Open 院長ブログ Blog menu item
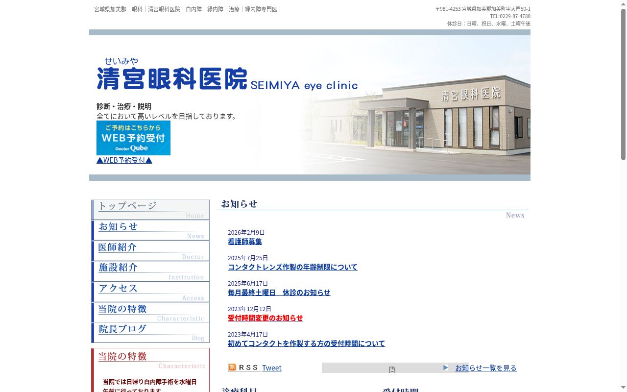Viewport: 627px width, 392px height. 150,333
